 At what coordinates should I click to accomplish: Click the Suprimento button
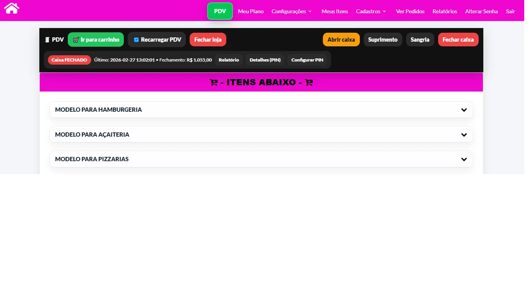[x=383, y=40]
